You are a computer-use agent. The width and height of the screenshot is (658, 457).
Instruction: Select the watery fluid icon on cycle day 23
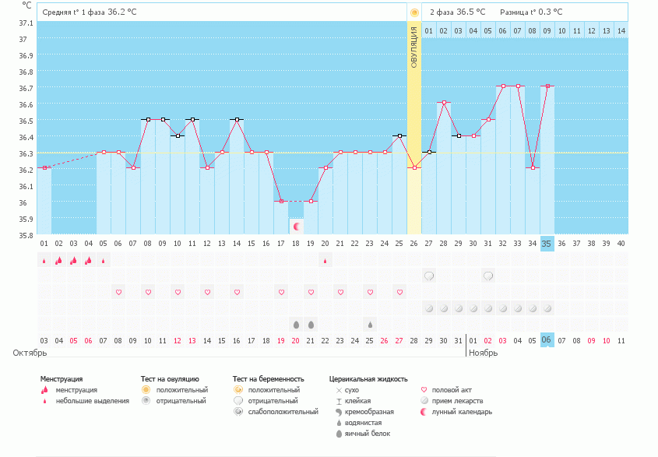pyautogui.click(x=370, y=324)
